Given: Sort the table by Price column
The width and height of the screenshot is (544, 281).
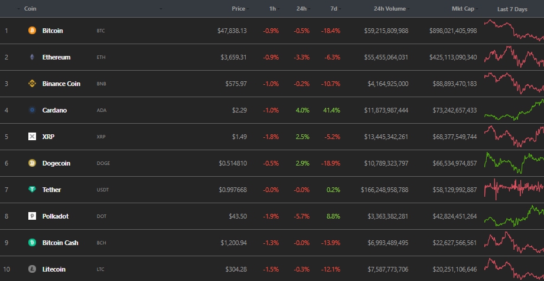Looking at the screenshot, I should [x=239, y=9].
